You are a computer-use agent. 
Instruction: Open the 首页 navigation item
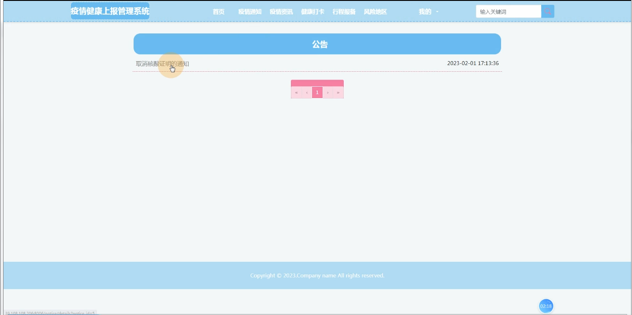(x=219, y=12)
